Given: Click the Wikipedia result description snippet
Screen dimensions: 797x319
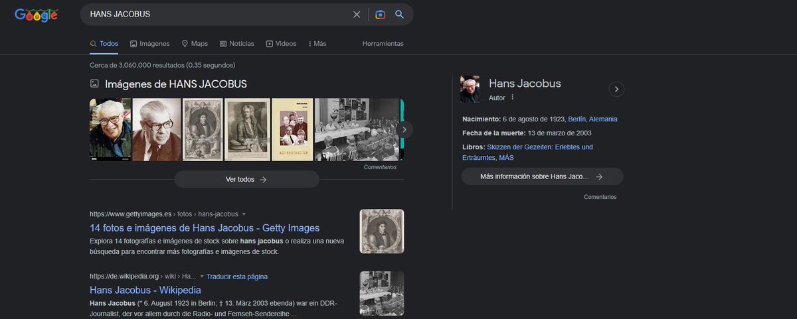Looking at the screenshot, I should [214, 308].
